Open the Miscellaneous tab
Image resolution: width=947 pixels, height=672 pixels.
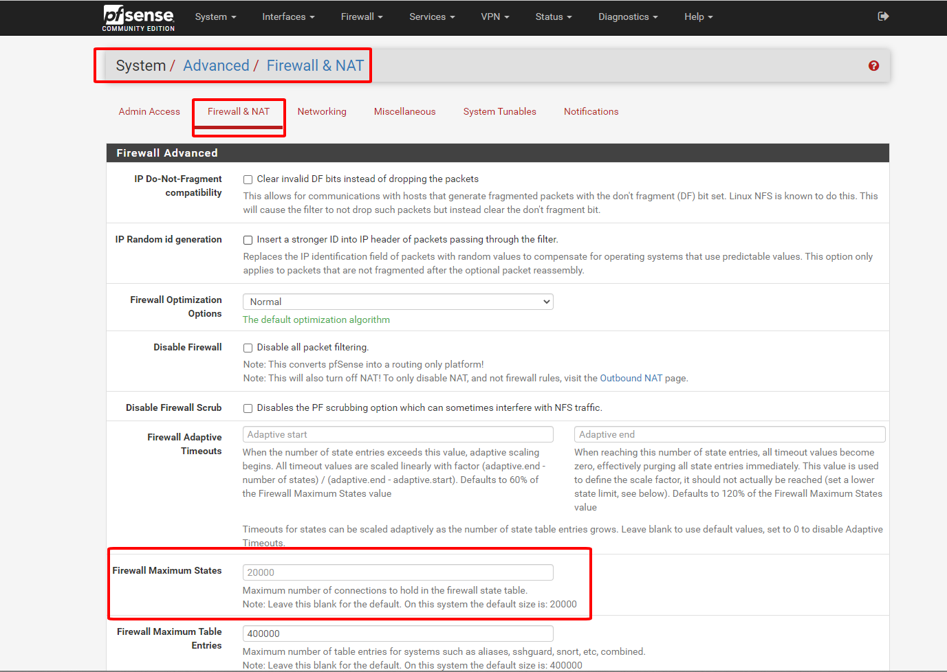point(404,111)
